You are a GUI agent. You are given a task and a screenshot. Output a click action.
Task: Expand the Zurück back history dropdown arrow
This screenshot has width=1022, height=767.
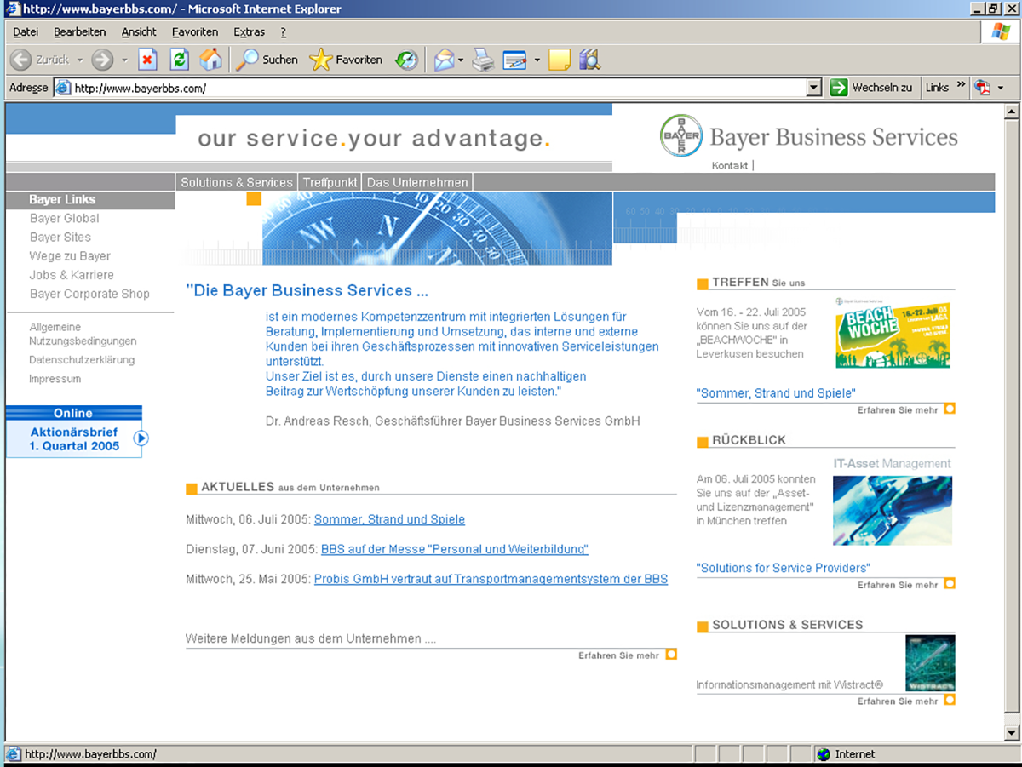coord(80,60)
